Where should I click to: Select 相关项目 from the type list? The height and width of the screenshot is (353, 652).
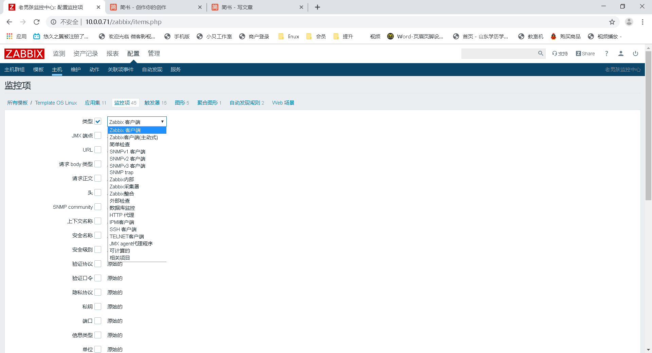pos(137,258)
